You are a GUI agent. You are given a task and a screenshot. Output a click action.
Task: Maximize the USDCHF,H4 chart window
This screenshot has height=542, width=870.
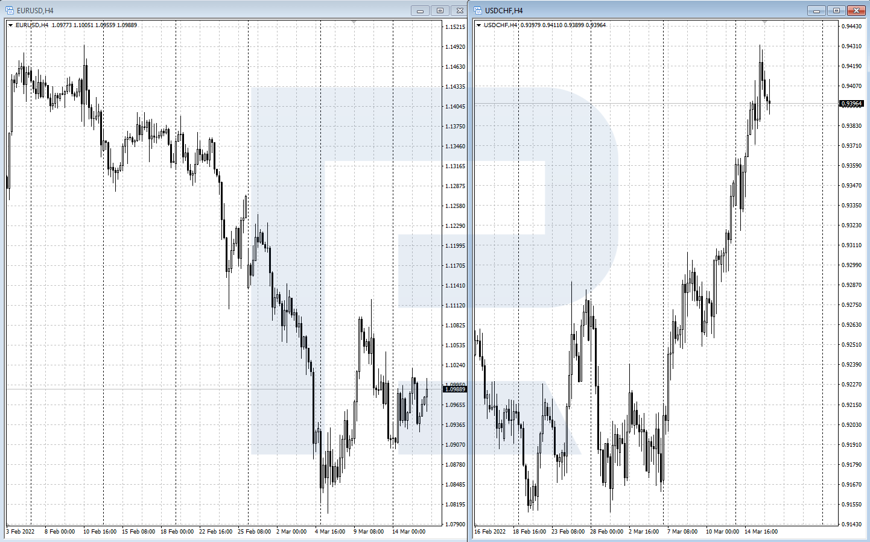pos(836,10)
